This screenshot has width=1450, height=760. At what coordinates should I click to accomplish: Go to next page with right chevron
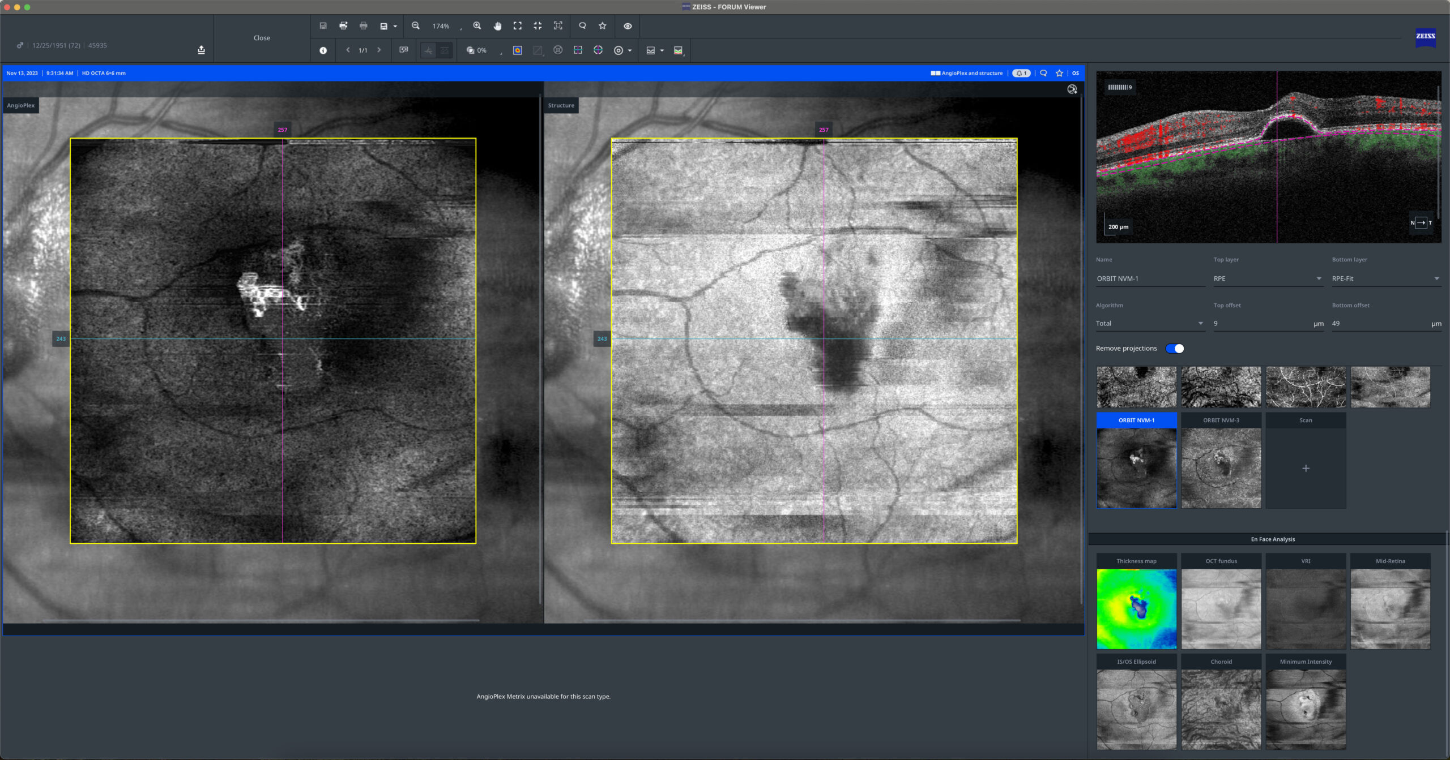point(379,50)
